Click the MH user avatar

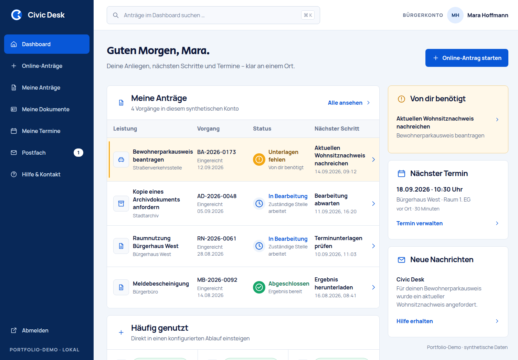click(455, 15)
